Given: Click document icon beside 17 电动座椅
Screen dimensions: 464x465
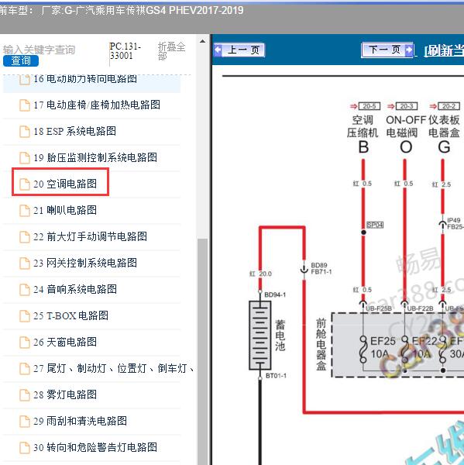Looking at the screenshot, I should coord(25,105).
